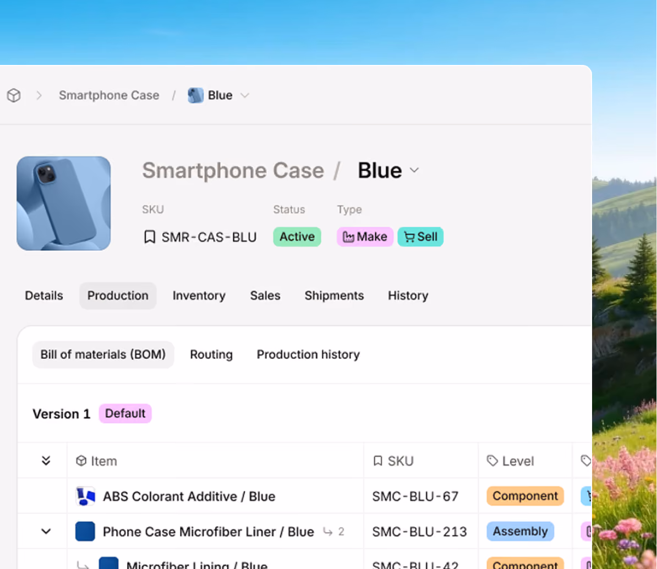
Task: Click the Sell type badge
Action: click(420, 237)
